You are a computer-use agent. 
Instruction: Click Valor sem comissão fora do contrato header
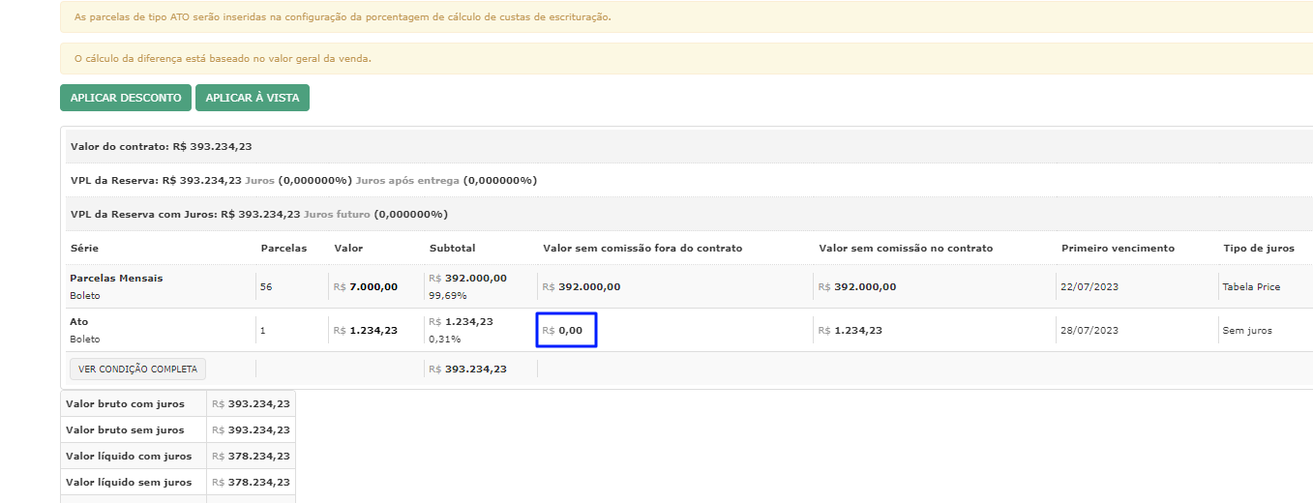642,248
